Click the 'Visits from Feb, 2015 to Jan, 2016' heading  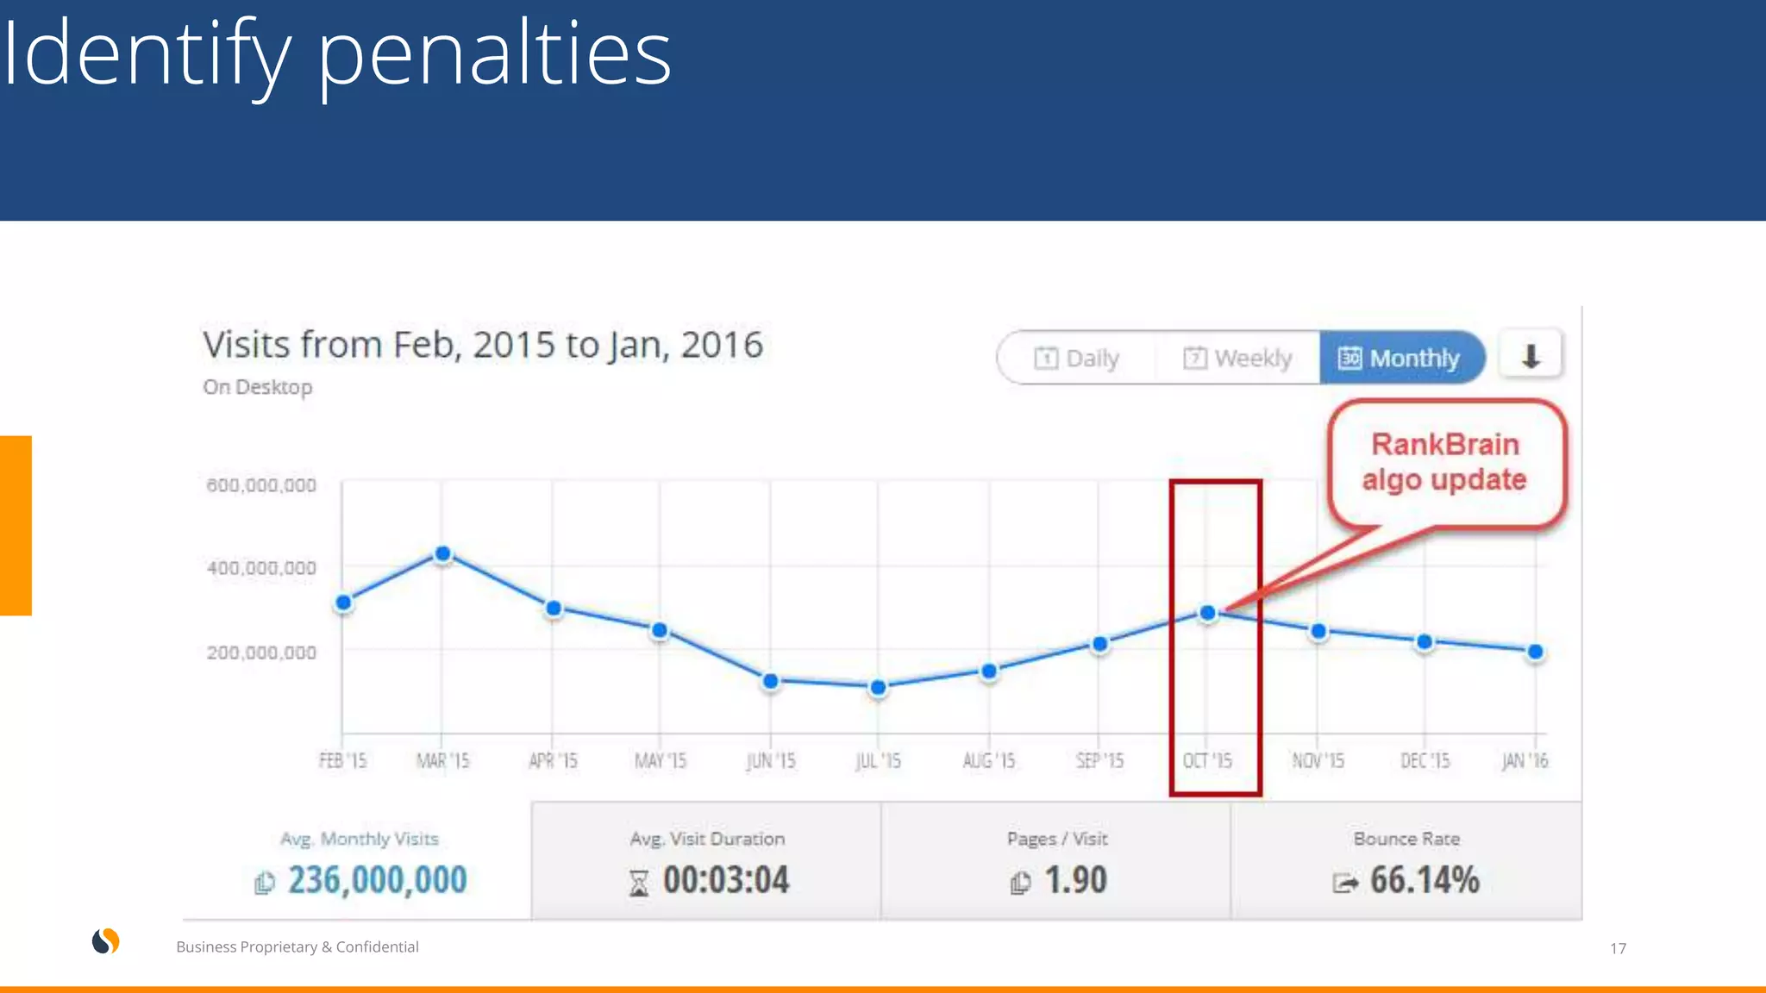(x=483, y=345)
